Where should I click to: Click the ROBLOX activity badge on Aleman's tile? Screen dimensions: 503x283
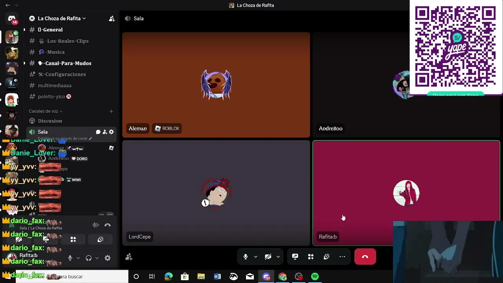167,129
